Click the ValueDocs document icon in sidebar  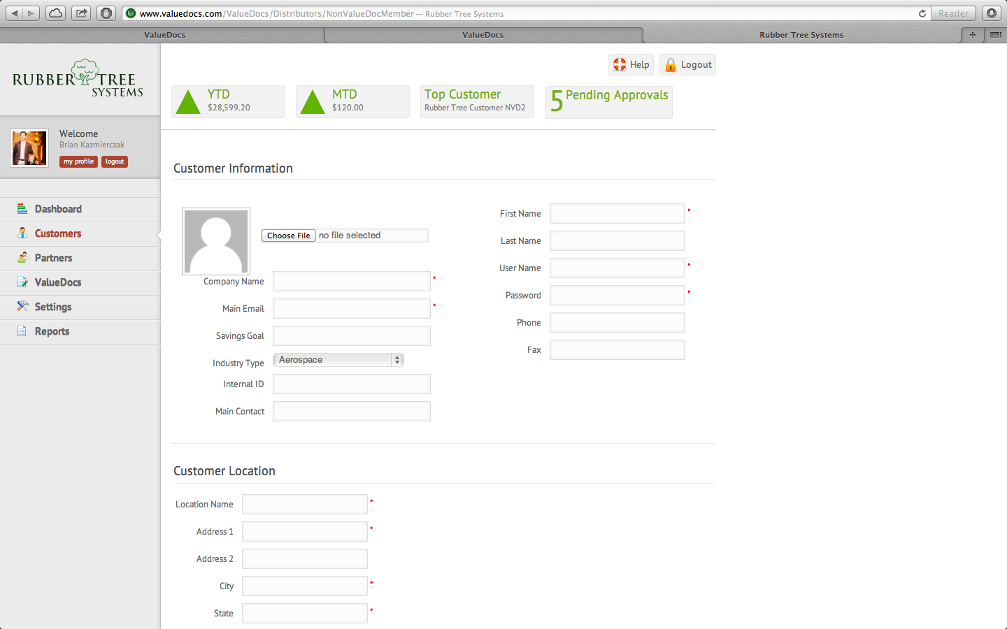click(x=22, y=282)
